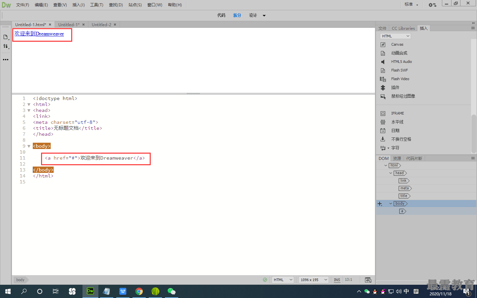Open the 插入(I) menu
Viewport: 477px width, 298px height.
pyautogui.click(x=79, y=5)
